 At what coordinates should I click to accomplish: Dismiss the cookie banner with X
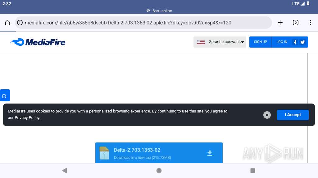pyautogui.click(x=267, y=115)
